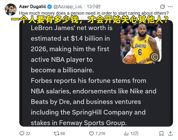Bookmark this tweet
Viewport: 178px width, 140px height.
[x=161, y=133]
